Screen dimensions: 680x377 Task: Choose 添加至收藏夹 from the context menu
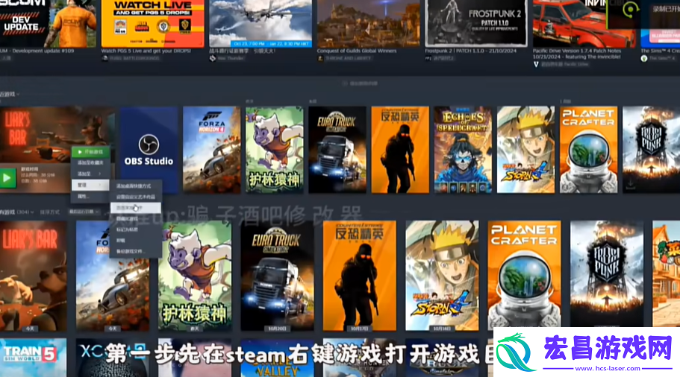coord(90,162)
